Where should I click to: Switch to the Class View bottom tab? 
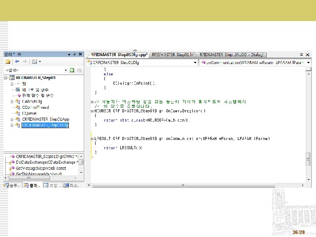point(32,185)
